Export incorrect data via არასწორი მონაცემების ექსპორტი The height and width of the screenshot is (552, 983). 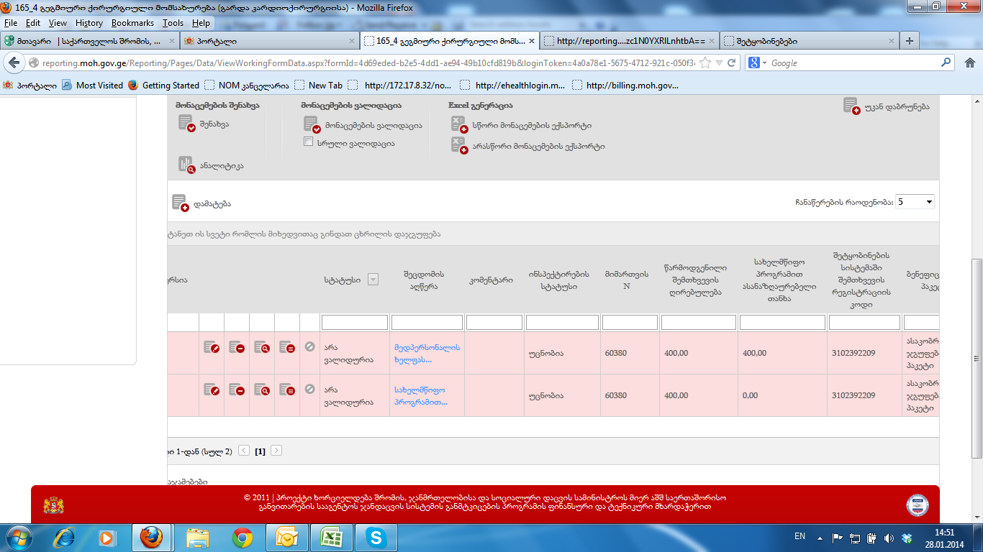[x=460, y=146]
